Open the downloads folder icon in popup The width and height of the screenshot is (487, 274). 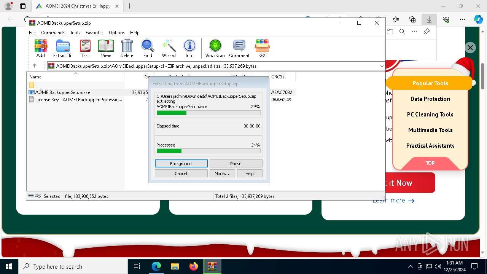[390, 32]
